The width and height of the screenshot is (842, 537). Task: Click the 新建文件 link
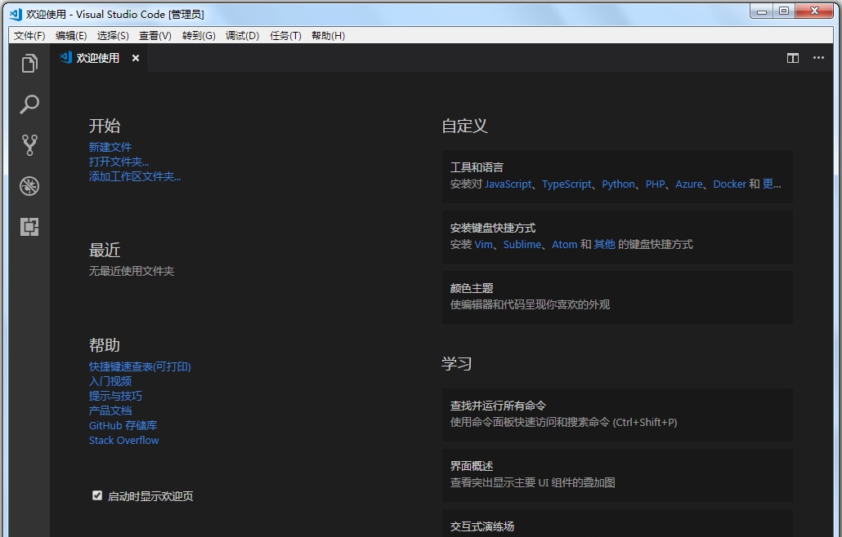110,147
